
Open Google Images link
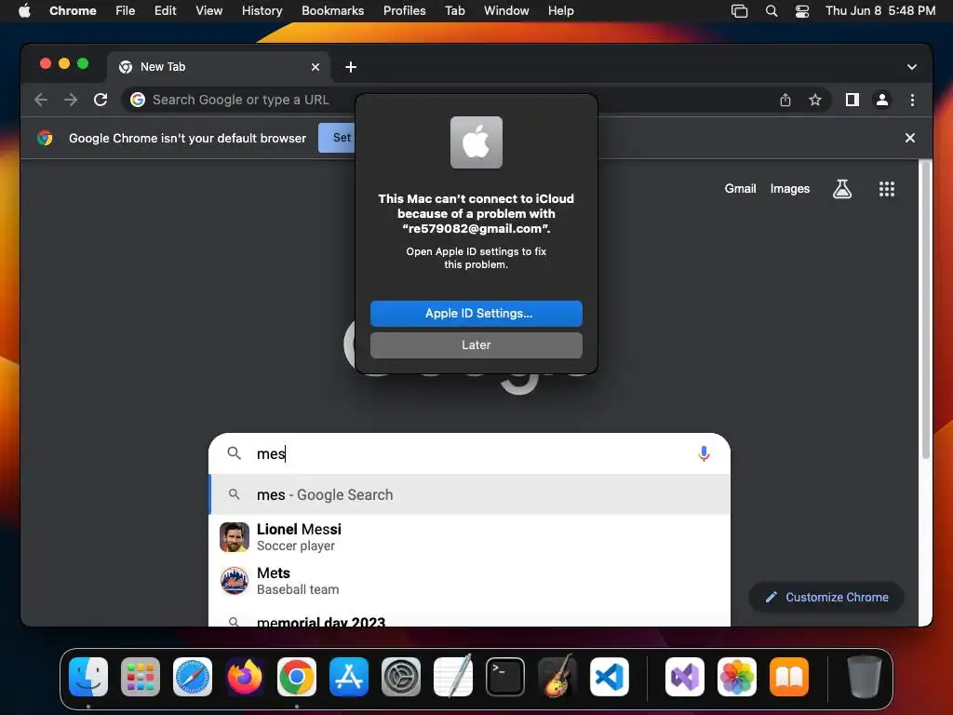click(789, 188)
